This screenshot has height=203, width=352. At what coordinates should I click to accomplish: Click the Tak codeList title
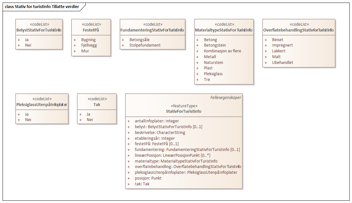tap(97, 105)
